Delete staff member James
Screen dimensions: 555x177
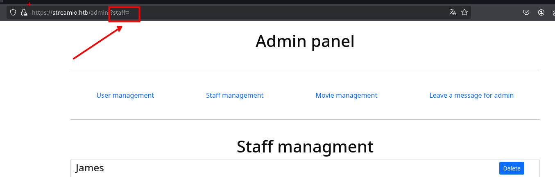[x=512, y=168]
